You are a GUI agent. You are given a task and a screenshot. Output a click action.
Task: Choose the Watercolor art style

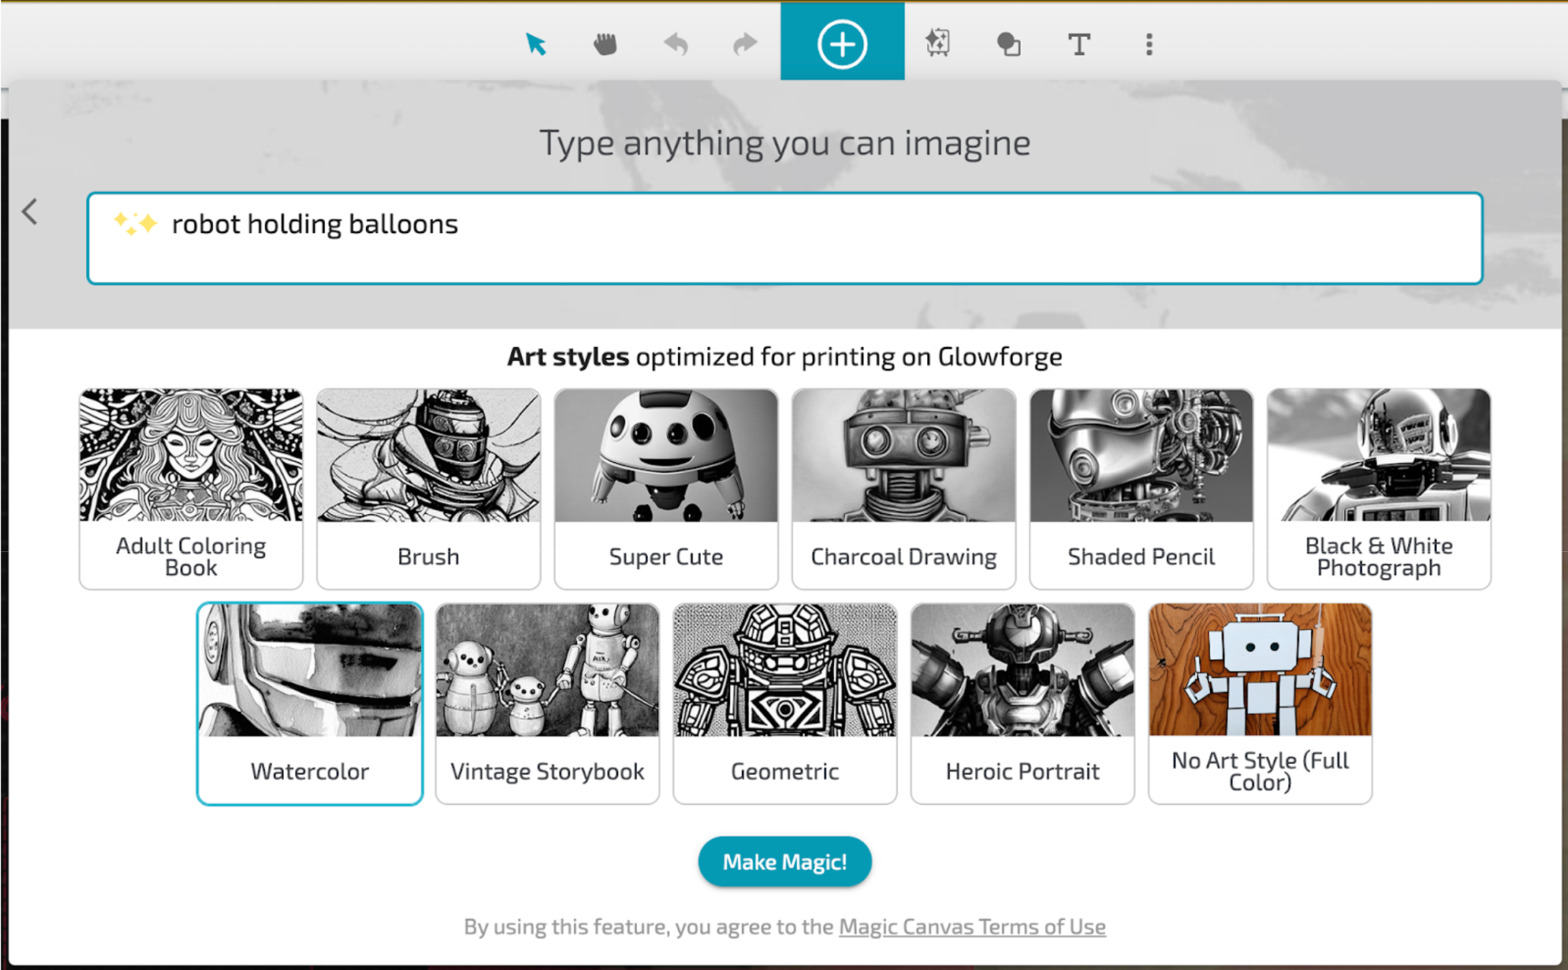[x=310, y=703]
